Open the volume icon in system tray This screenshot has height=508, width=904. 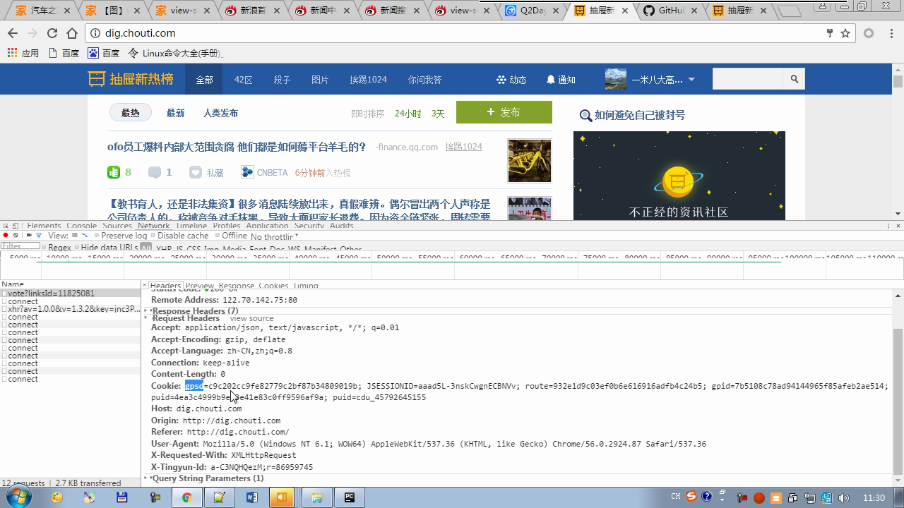(x=845, y=498)
